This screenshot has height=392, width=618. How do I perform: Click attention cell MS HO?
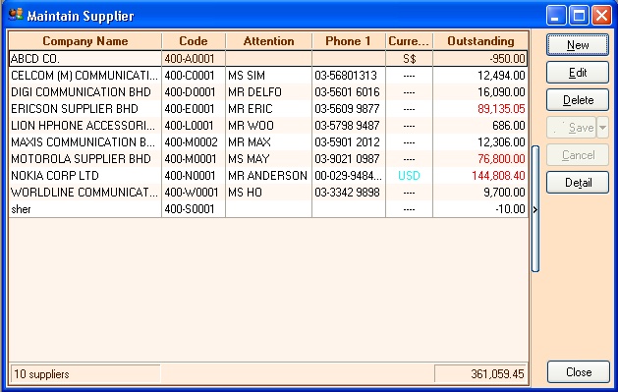pos(269,193)
